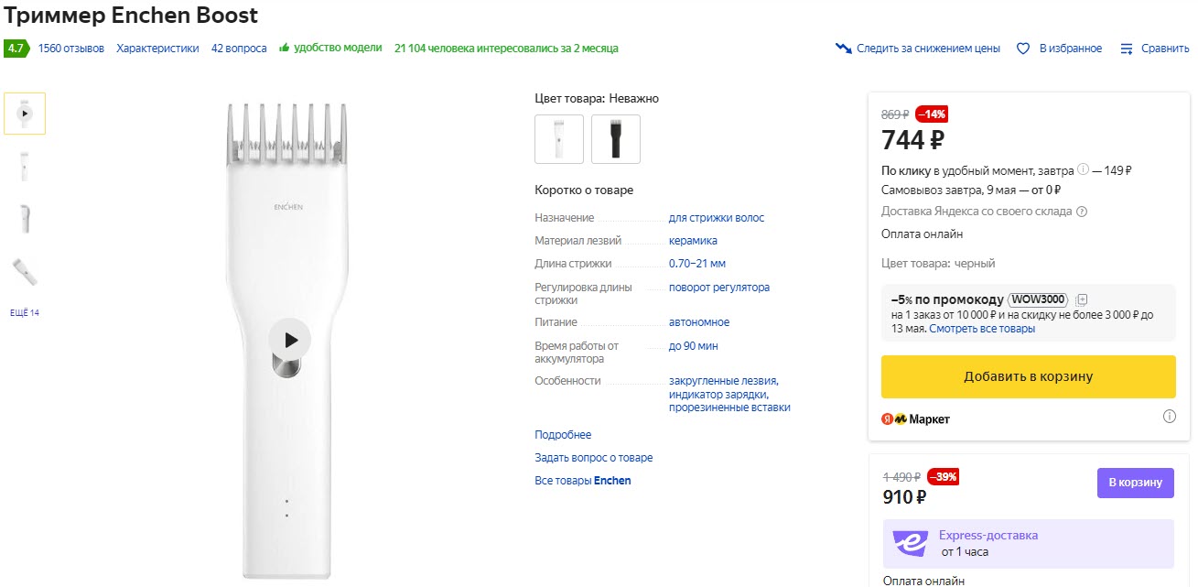1198x587 pixels.
Task: Open the '1560 отзывов' reviews section
Action: tap(71, 49)
